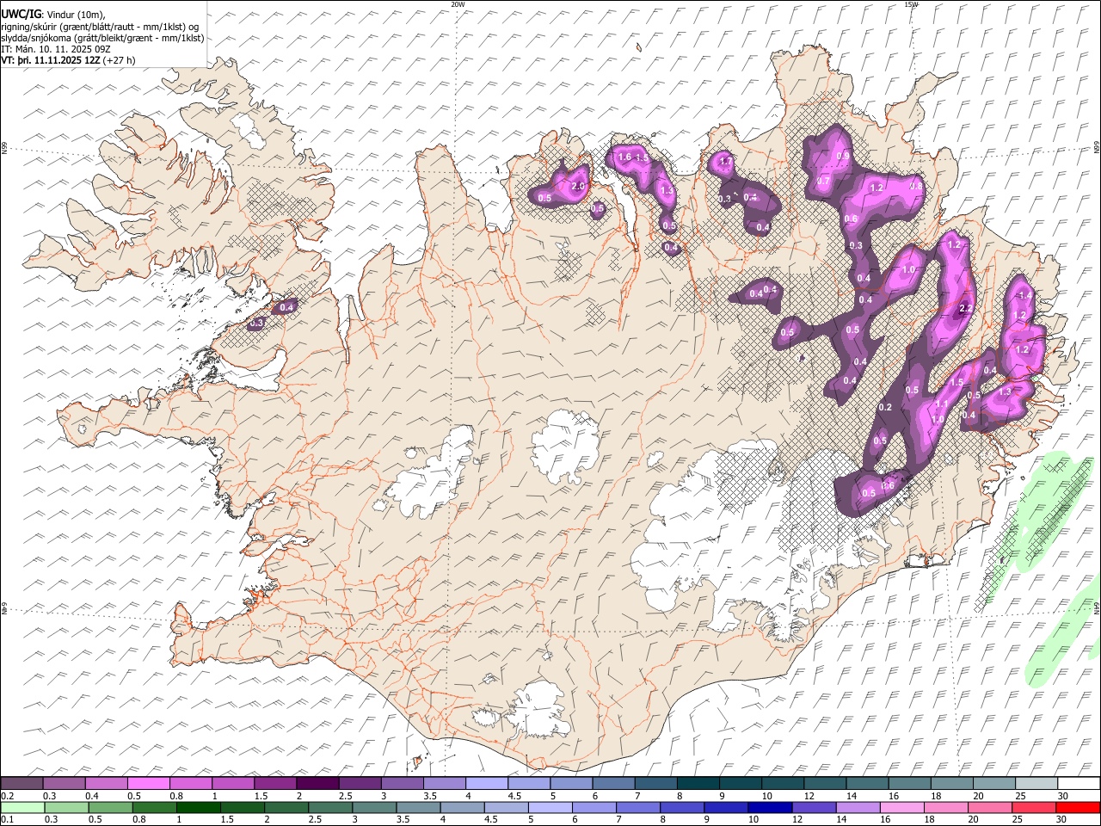Pick the bright pink snow swatch between 0.5 and 0.8
This screenshot has width=1101, height=826.
[148, 783]
